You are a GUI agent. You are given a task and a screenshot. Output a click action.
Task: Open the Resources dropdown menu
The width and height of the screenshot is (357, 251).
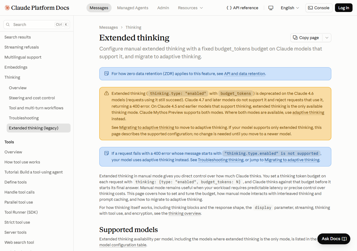pos(190,8)
